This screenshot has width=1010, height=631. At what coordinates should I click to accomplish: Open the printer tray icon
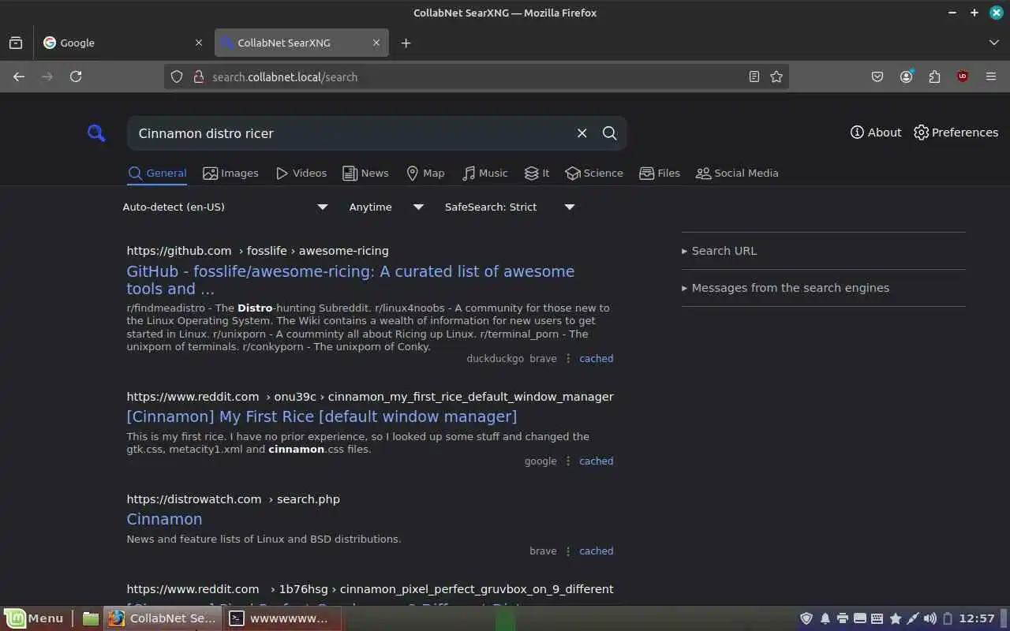coord(843,618)
